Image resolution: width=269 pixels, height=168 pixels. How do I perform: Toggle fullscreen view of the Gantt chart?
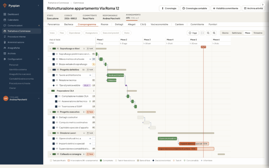coord(202,33)
